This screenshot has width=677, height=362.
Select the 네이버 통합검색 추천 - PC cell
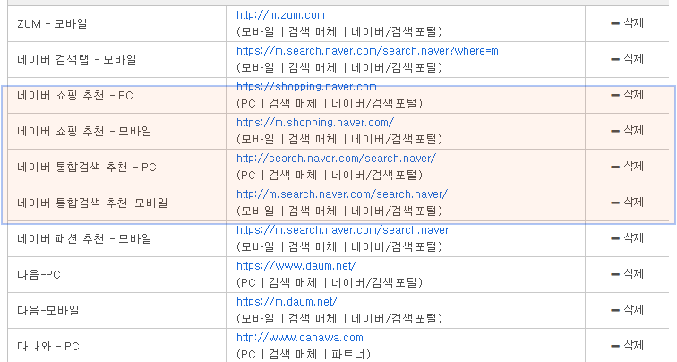[116, 168]
